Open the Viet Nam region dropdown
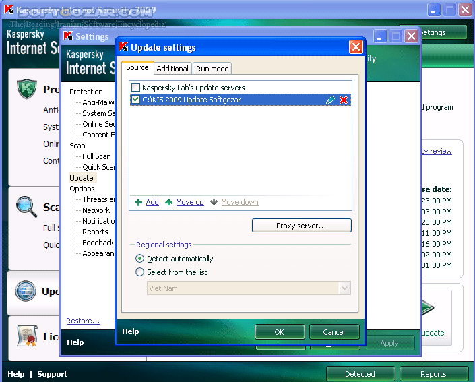The width and height of the screenshot is (475, 382). (x=345, y=288)
